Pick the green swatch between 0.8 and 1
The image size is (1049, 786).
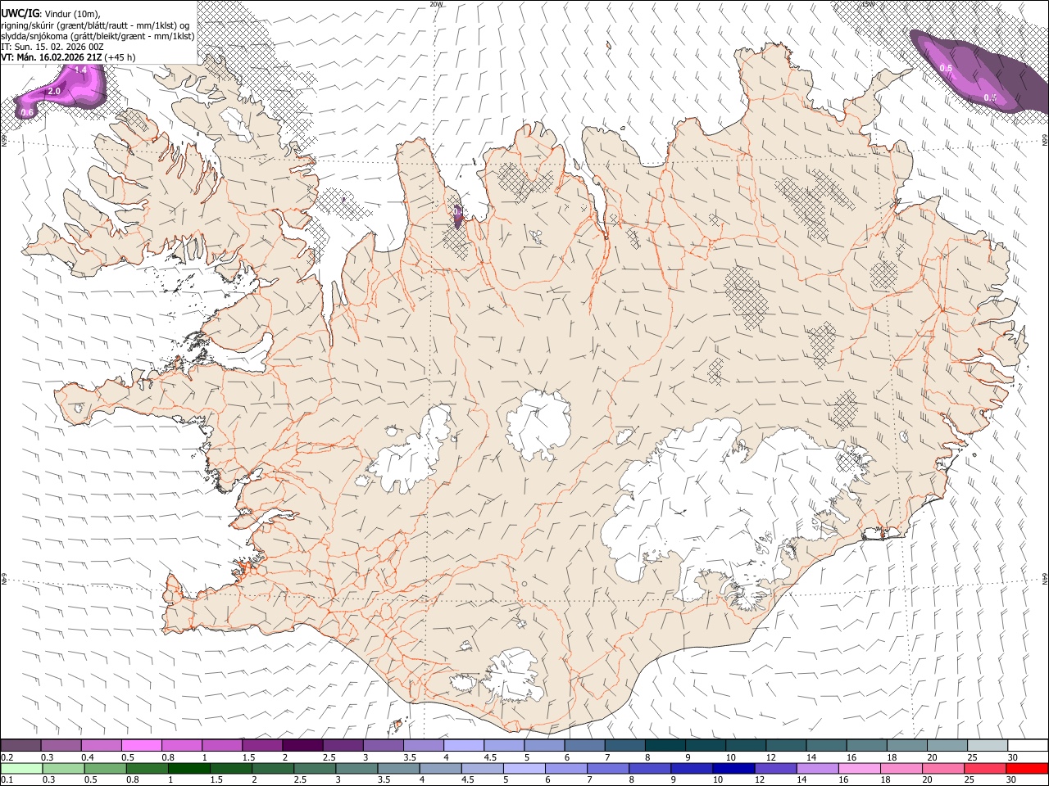148,768
